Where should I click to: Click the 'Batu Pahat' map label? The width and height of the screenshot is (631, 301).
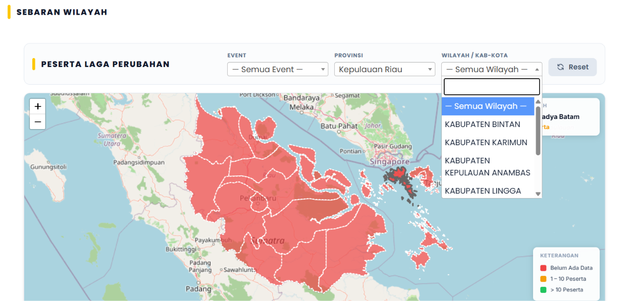pos(339,126)
